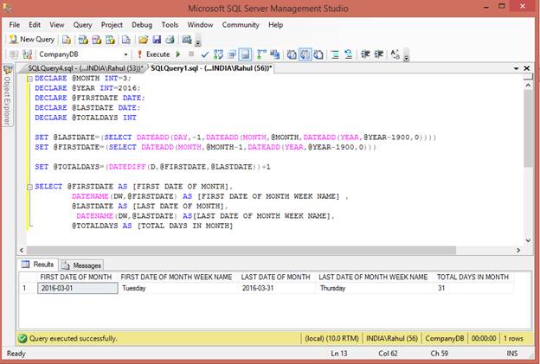Start an Analysis Services XMLA Query
Image resolution: width=540 pixels, height=364 pixels.
(110, 40)
